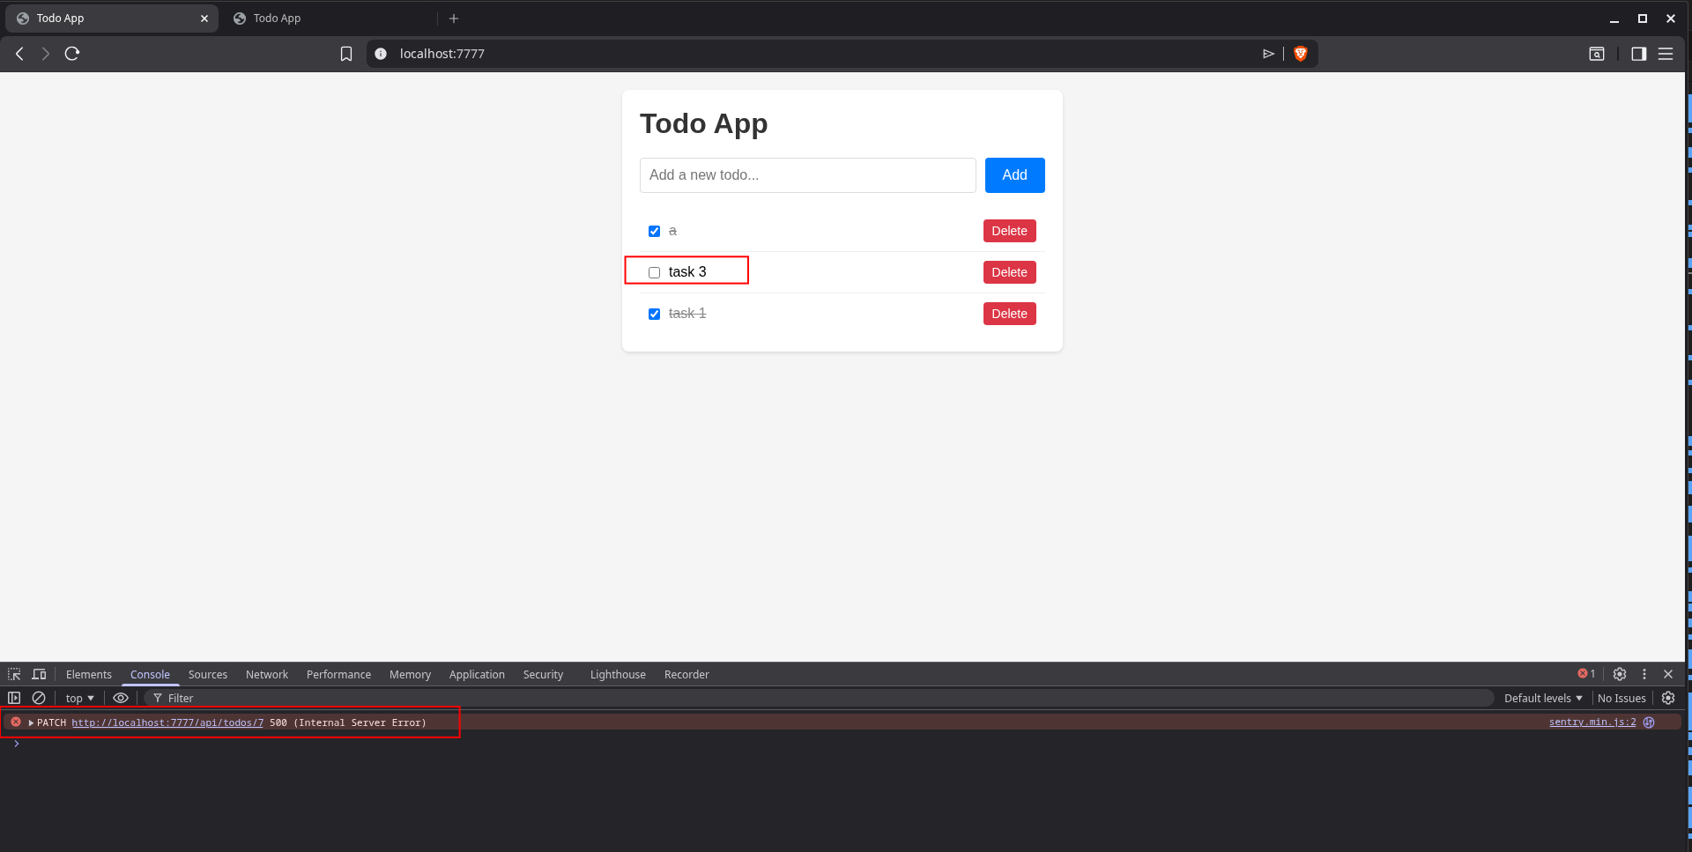The width and height of the screenshot is (1692, 852).
Task: Clear the console with the clear icon
Action: pyautogui.click(x=39, y=698)
